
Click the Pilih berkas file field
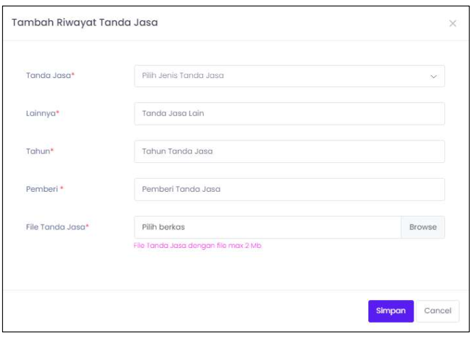[x=268, y=227]
